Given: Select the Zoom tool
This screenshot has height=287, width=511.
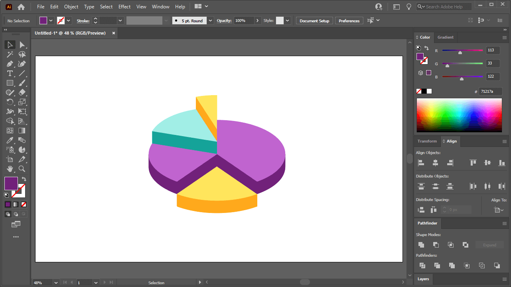Looking at the screenshot, I should point(22,169).
